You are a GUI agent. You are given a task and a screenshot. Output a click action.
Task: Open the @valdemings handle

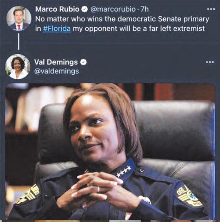pyautogui.click(x=57, y=71)
